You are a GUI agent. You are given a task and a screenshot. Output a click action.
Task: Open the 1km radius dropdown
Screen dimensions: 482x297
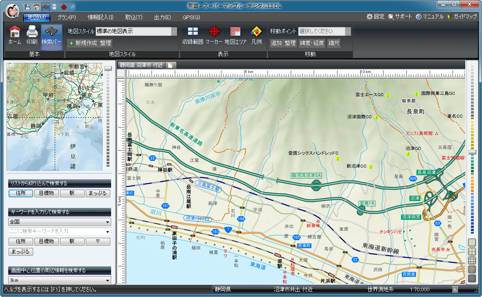(x=60, y=280)
